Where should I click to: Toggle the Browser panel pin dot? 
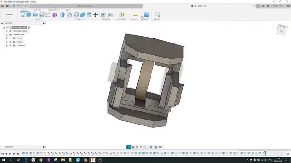click(x=44, y=23)
